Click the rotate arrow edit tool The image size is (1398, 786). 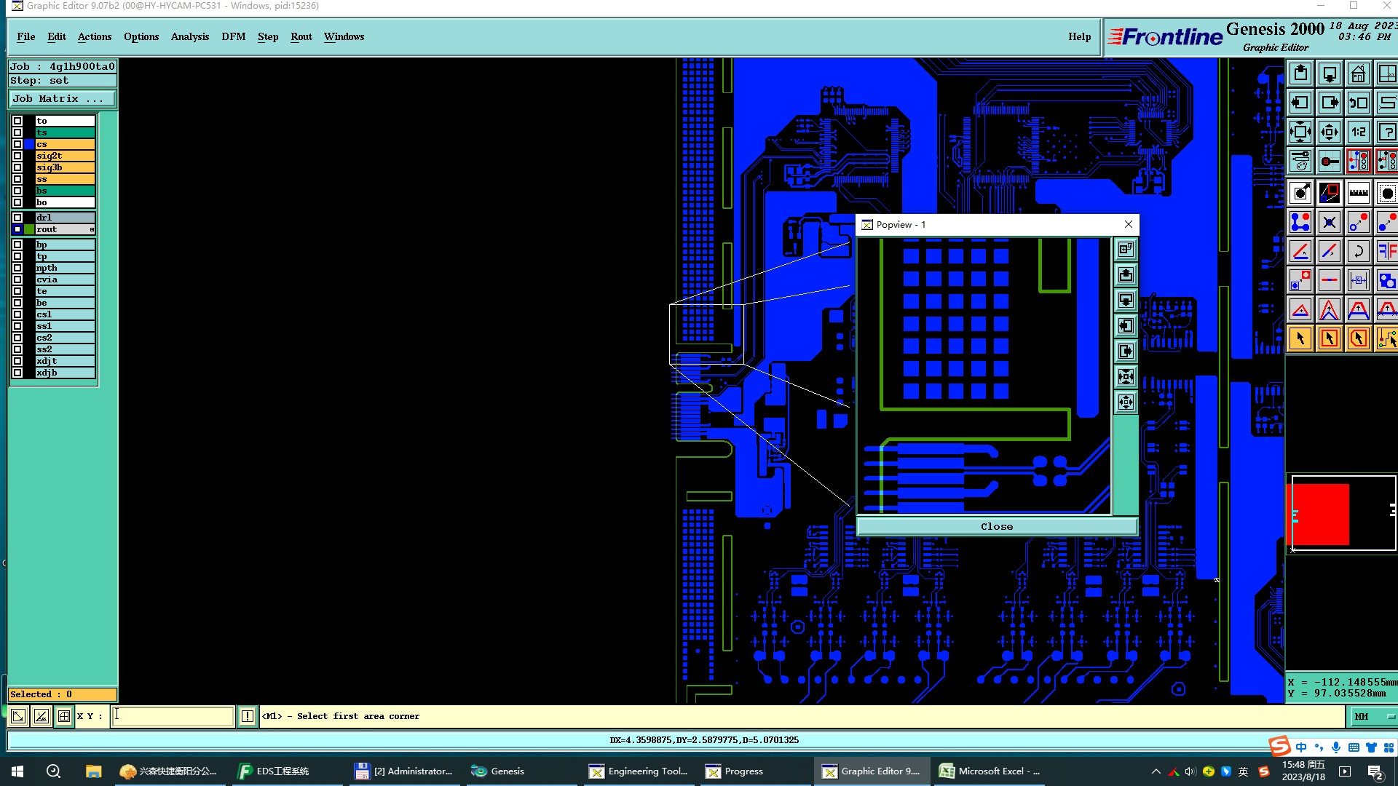(x=1358, y=252)
